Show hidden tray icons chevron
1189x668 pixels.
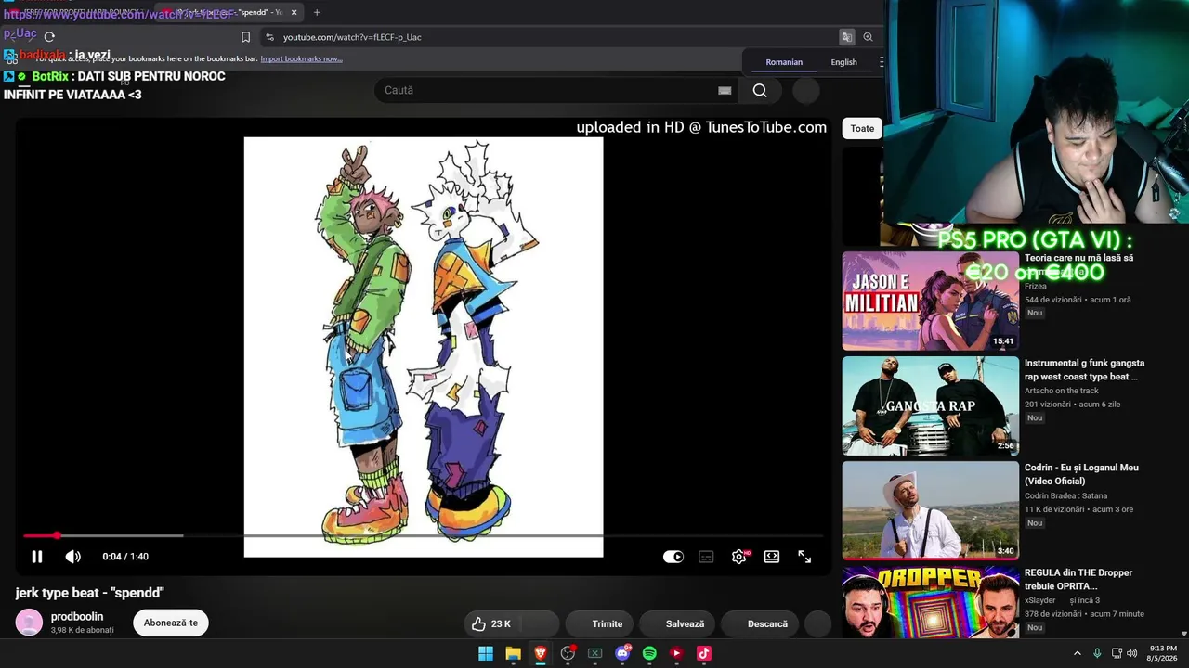1077,653
